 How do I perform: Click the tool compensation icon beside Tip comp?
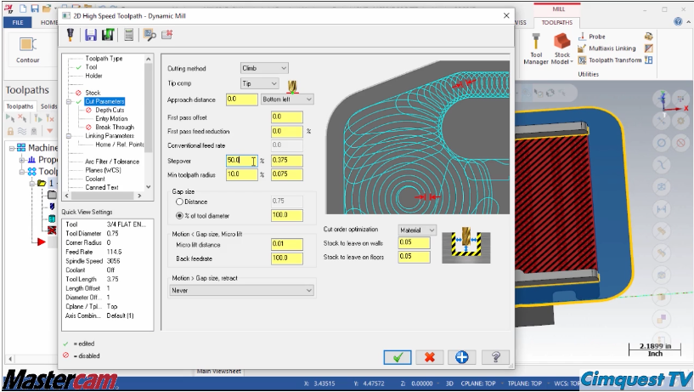point(292,86)
